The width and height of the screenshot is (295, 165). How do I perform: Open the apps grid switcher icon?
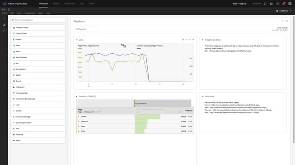[x=277, y=4]
